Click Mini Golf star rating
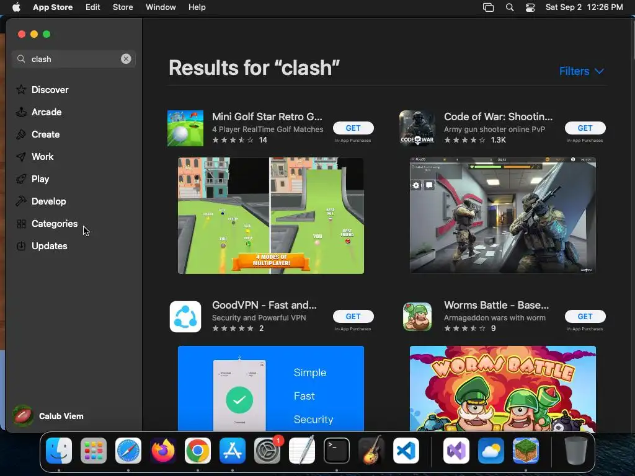This screenshot has width=635, height=476. [233, 140]
